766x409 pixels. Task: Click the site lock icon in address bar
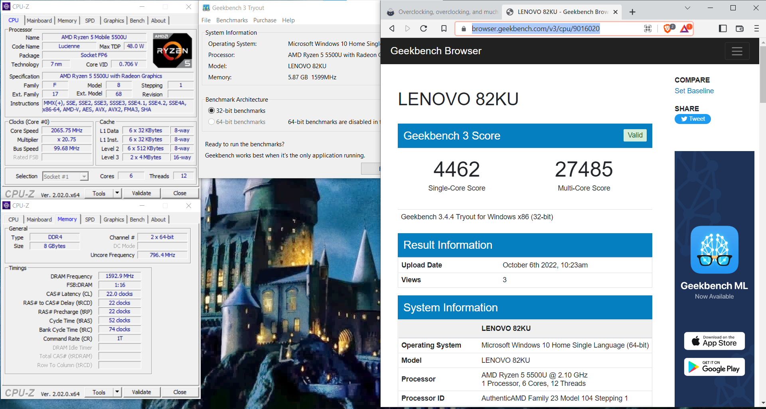click(463, 29)
